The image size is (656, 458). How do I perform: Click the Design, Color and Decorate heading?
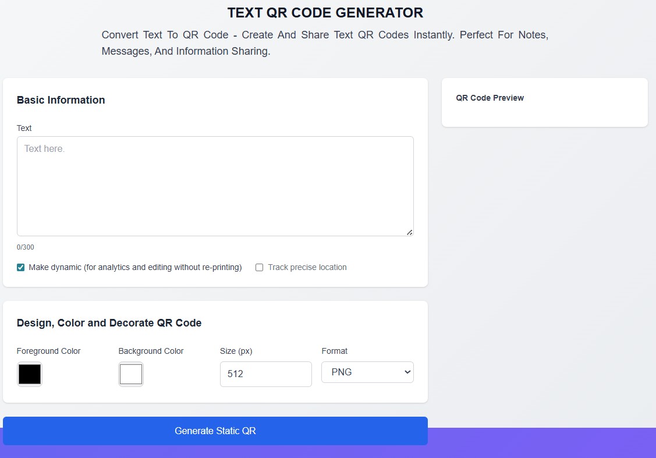click(x=109, y=323)
